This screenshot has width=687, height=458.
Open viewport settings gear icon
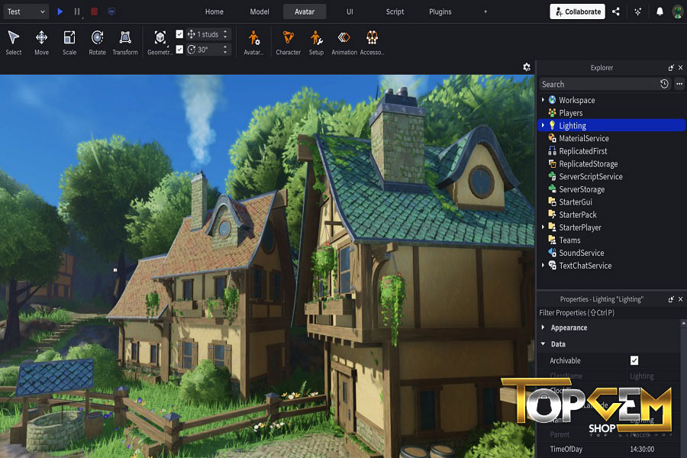(x=527, y=67)
